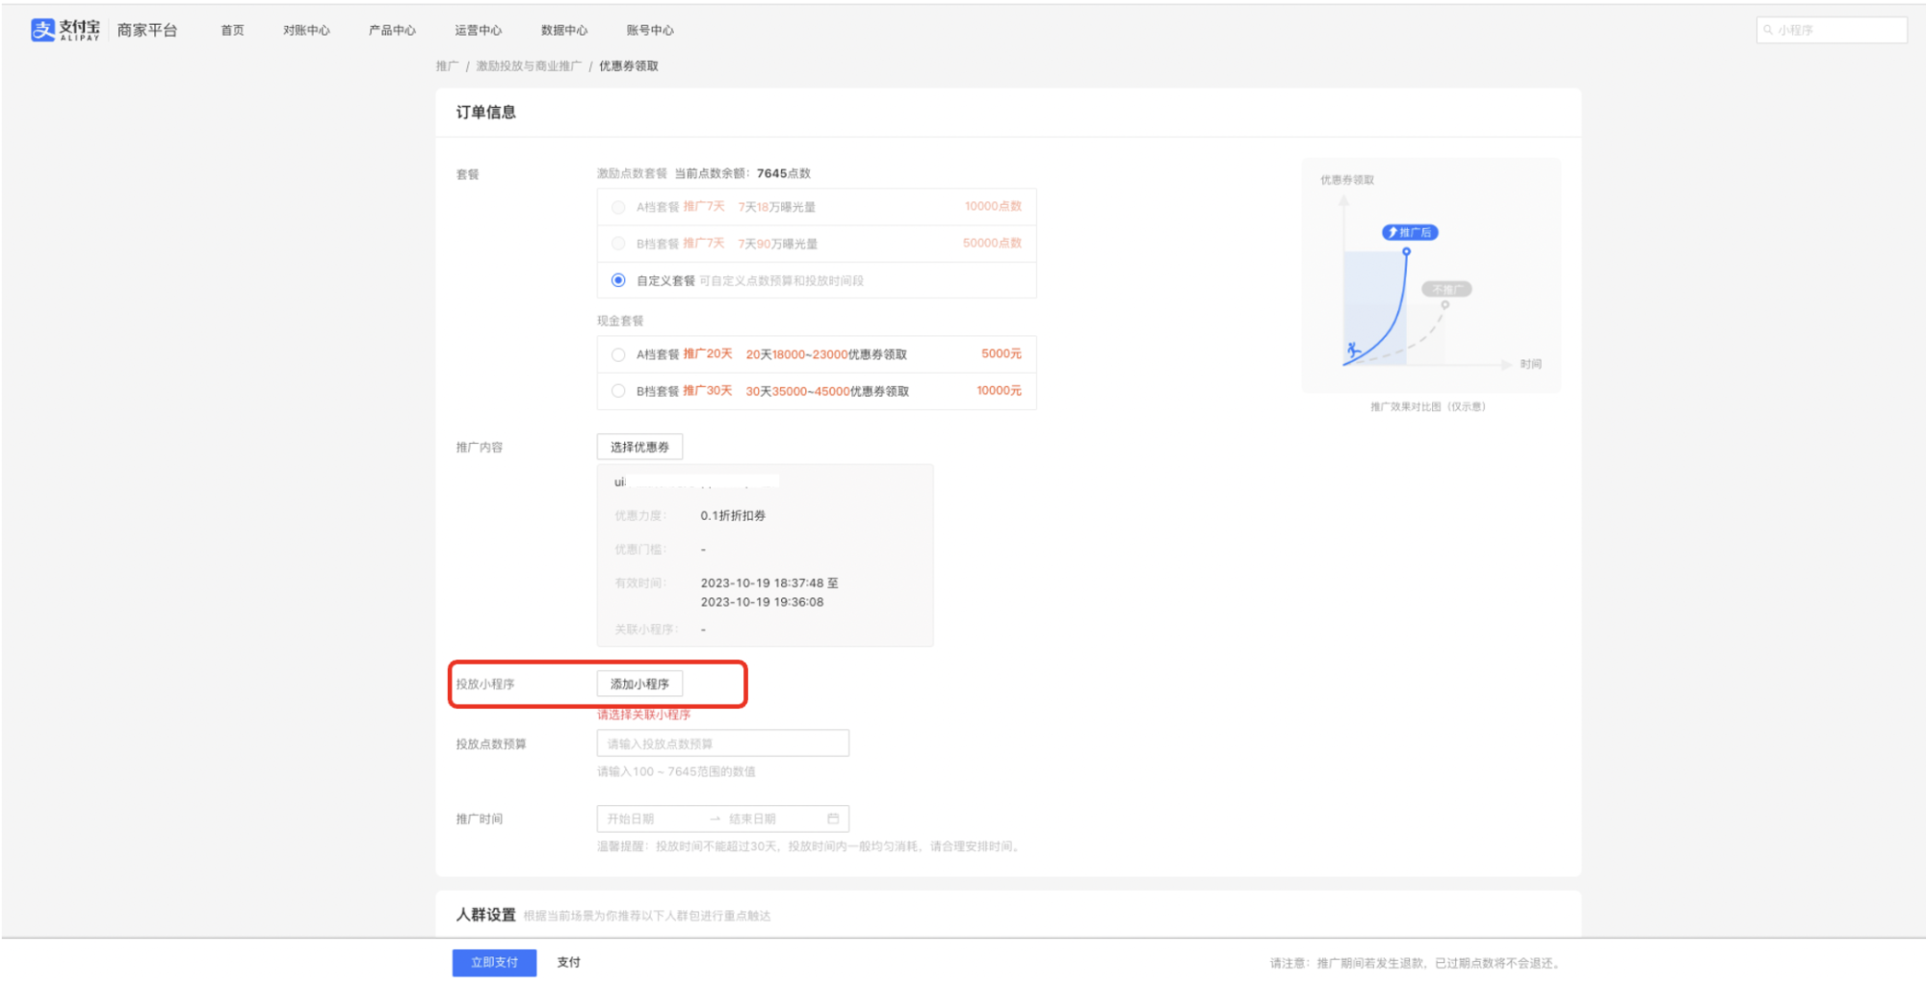The width and height of the screenshot is (1926, 986).
Task: Open the 数据中心 menu
Action: tap(564, 30)
